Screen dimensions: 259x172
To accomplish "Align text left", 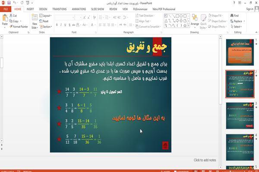I will (100, 25).
